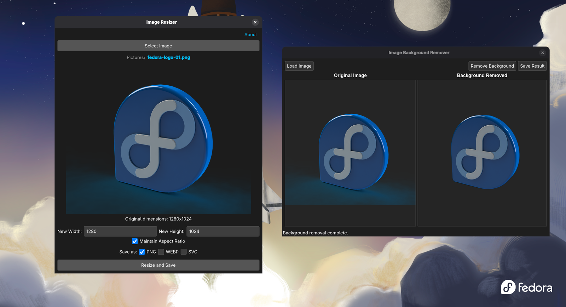Click the Fedora preview image in Image Resizer
Viewport: 566px width, 307px height.
pyautogui.click(x=158, y=140)
